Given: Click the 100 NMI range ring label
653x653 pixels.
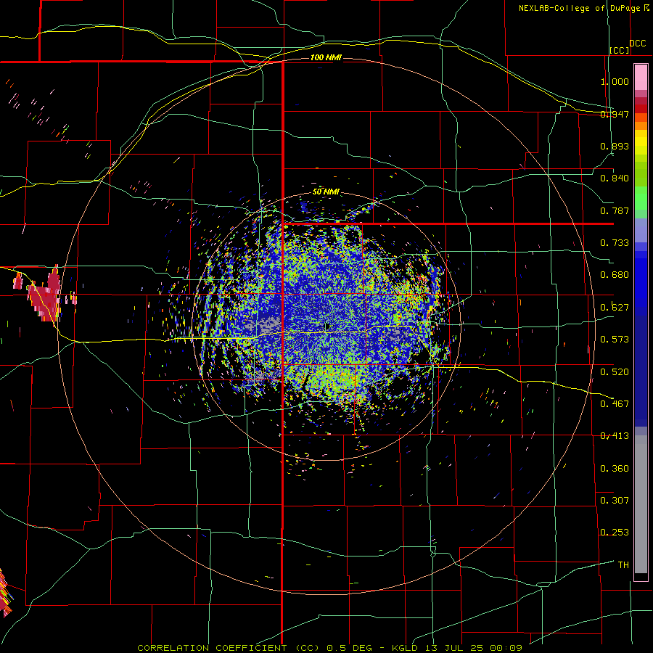Looking at the screenshot, I should (326, 57).
